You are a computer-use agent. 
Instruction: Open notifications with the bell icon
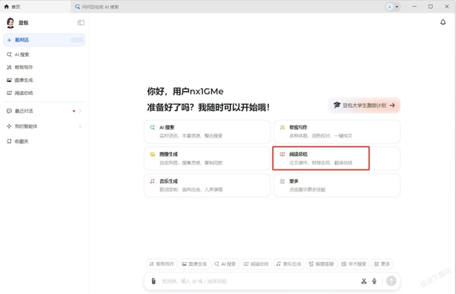[x=442, y=22]
